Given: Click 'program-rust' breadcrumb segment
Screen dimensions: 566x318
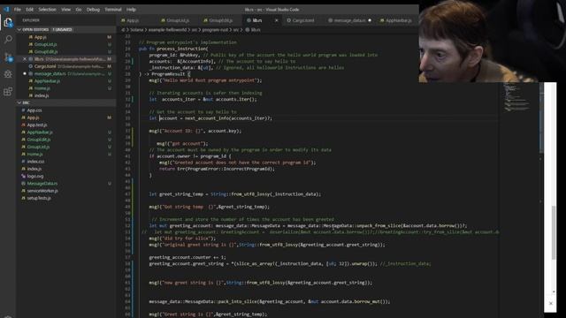Looking at the screenshot, I should [x=215, y=30].
